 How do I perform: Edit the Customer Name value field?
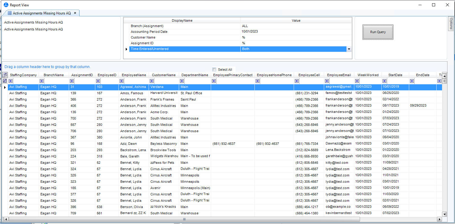point(296,37)
